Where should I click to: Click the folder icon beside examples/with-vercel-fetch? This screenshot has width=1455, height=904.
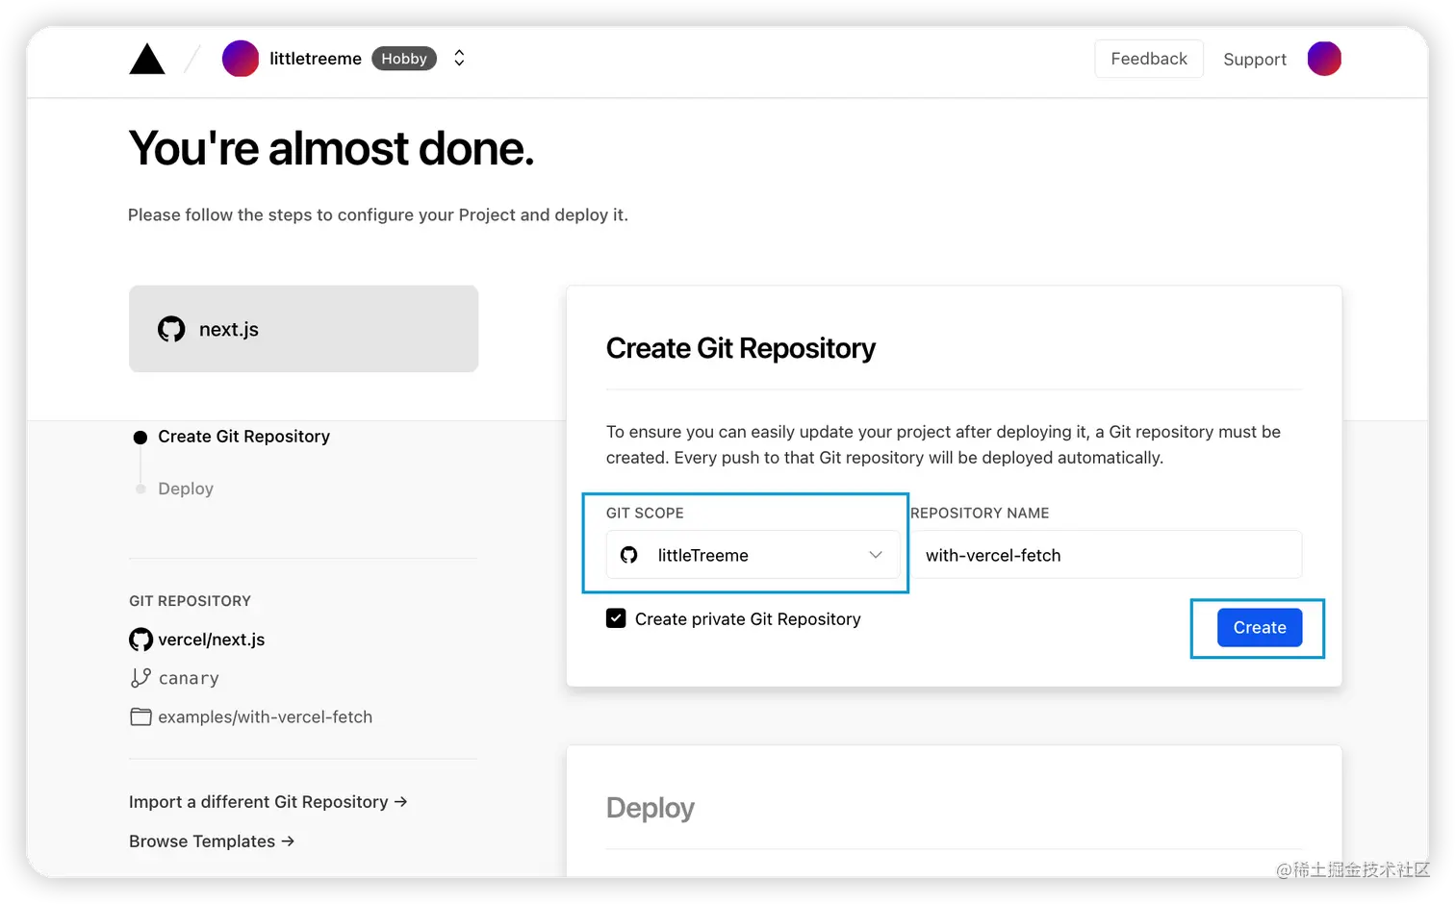tap(140, 716)
